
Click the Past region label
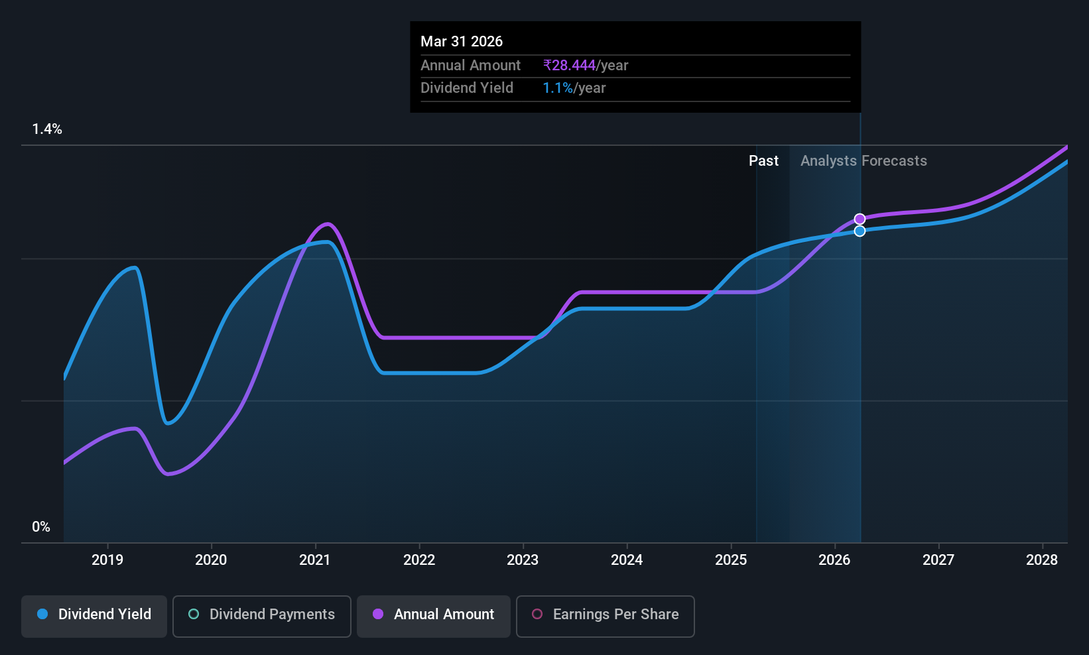point(763,160)
